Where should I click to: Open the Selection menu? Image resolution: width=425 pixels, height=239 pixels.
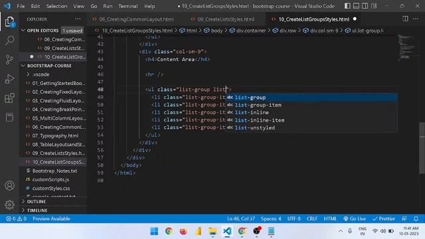56,6
